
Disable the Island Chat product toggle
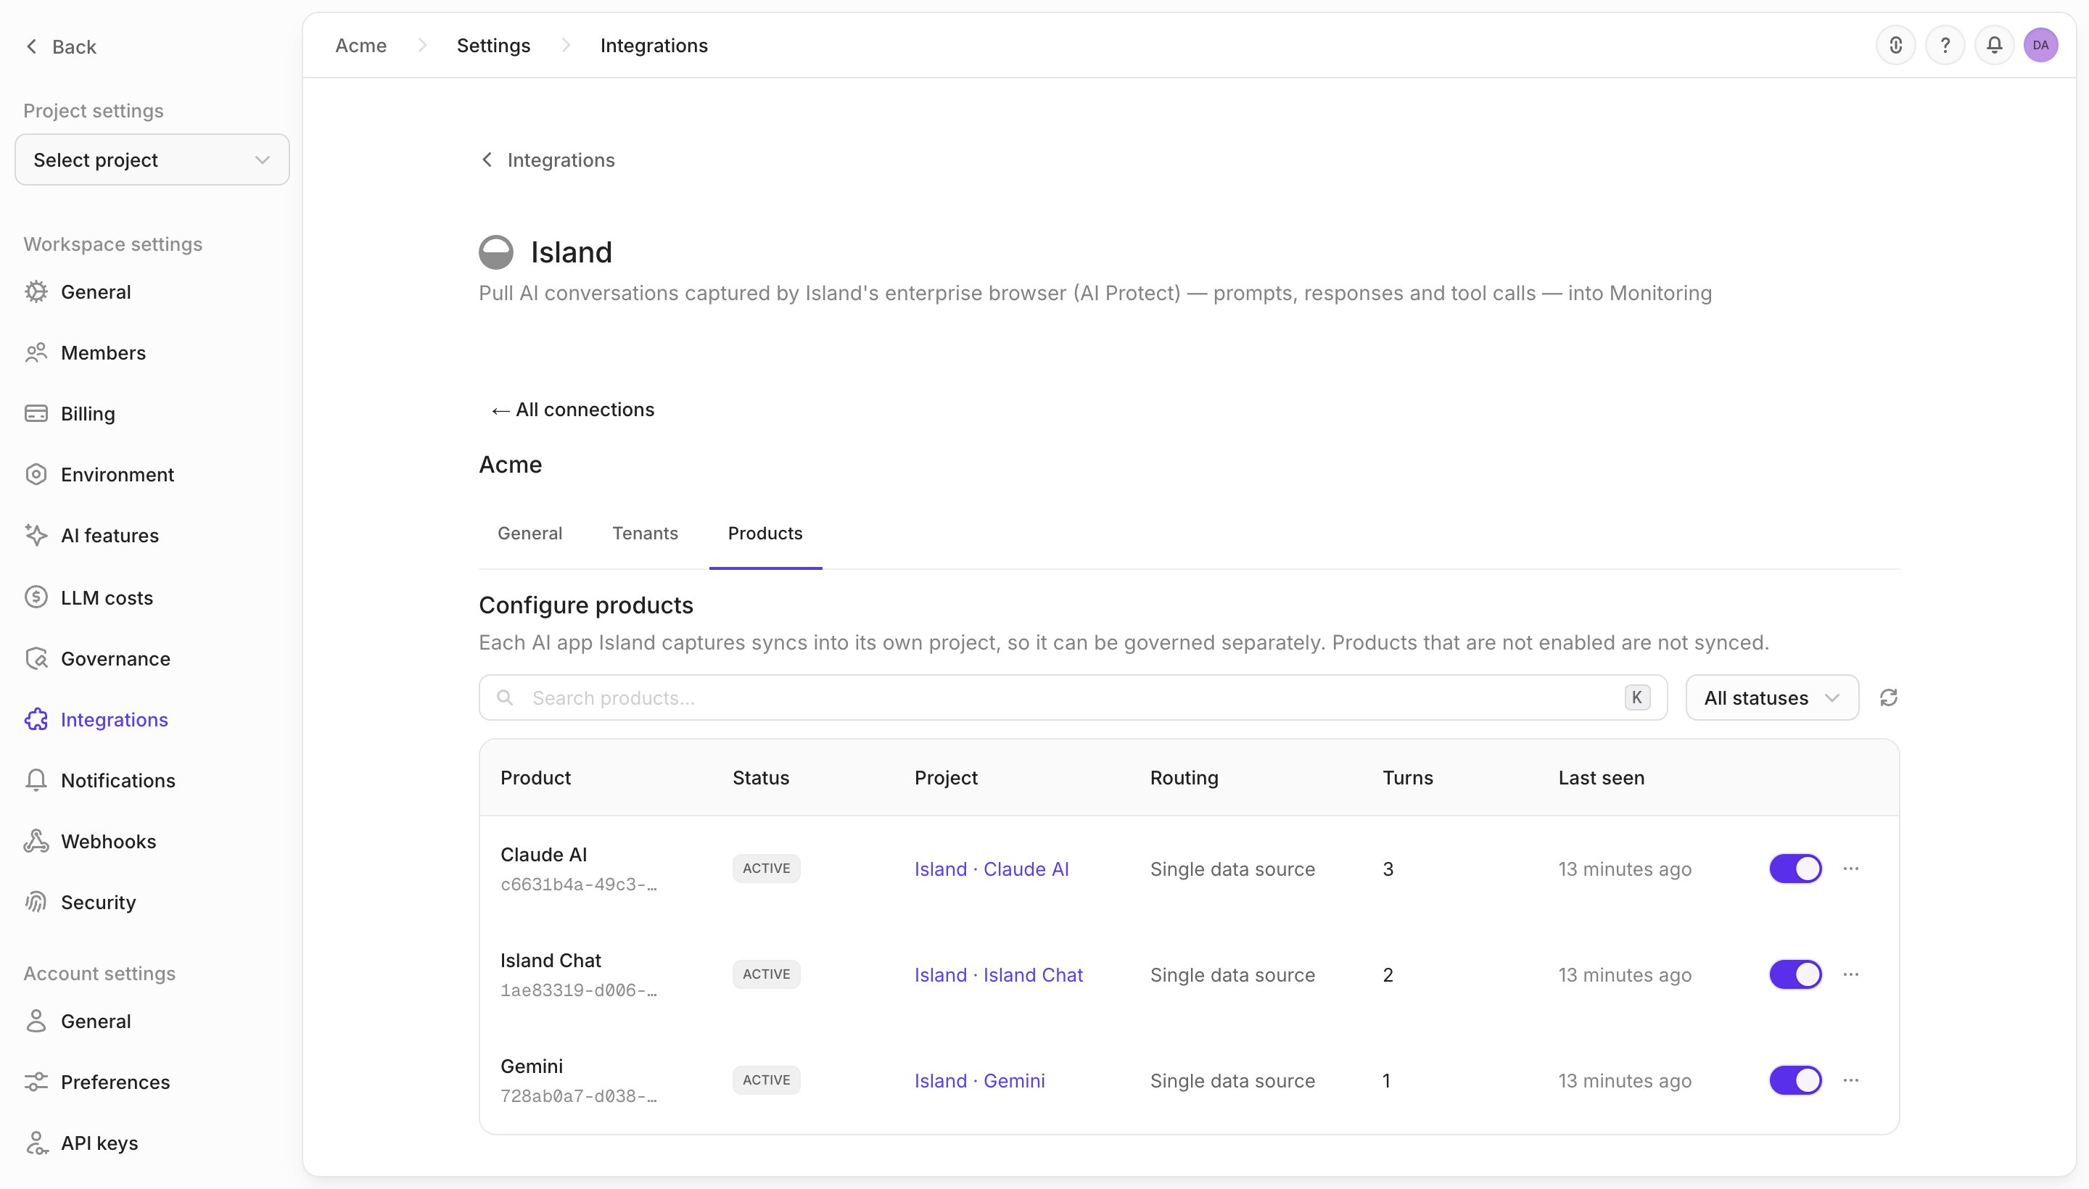[1795, 974]
